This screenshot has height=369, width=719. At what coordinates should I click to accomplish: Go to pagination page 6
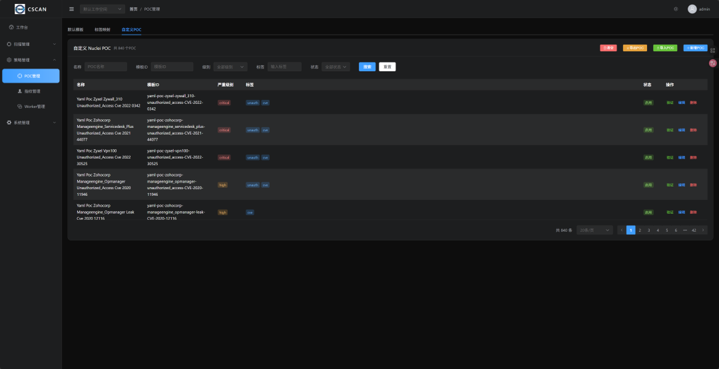(676, 230)
